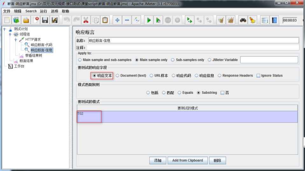The width and height of the screenshot is (305, 171).
Task: Select Sub-samples only radio
Action: pyautogui.click(x=173, y=60)
